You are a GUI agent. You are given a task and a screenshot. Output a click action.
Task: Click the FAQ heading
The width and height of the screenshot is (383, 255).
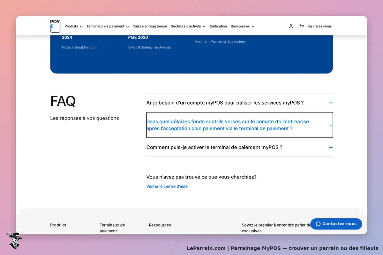coord(63,101)
